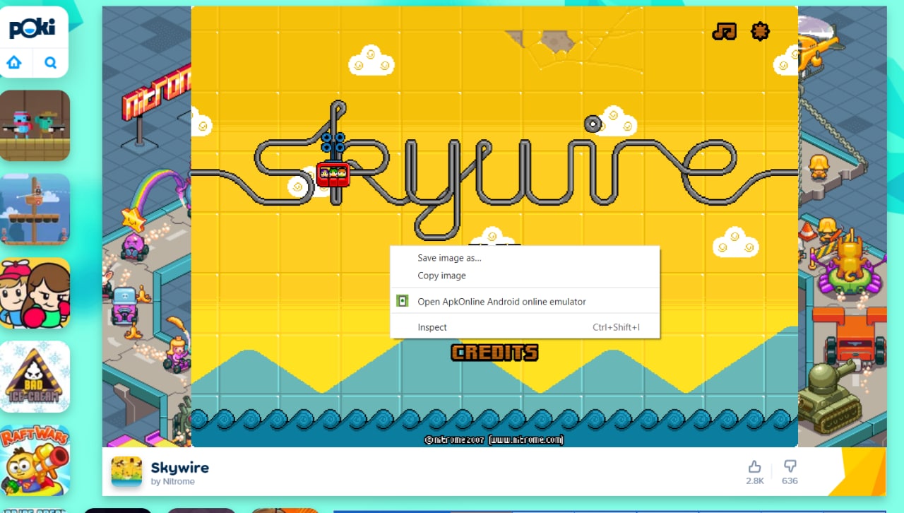The height and width of the screenshot is (513, 904).
Task: Click the Skywire game icon thumbnail
Action: [x=126, y=471]
